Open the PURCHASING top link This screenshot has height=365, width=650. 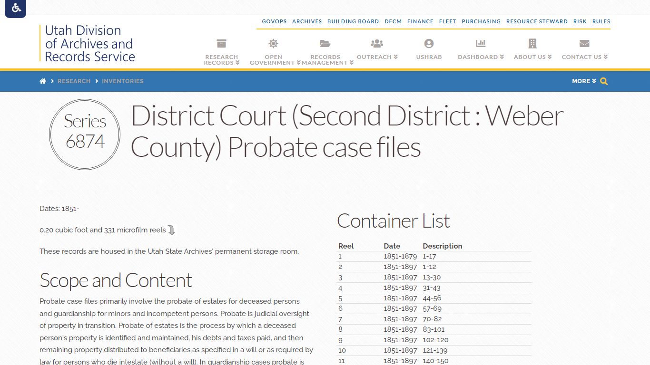[481, 21]
